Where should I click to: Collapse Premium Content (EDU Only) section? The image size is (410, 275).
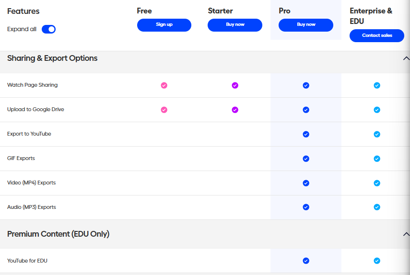(x=406, y=234)
